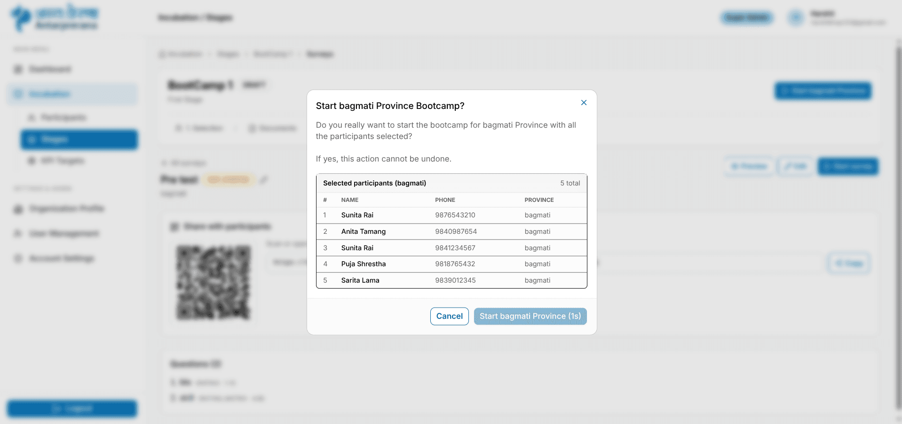Click phone number 9841234567

point(455,248)
